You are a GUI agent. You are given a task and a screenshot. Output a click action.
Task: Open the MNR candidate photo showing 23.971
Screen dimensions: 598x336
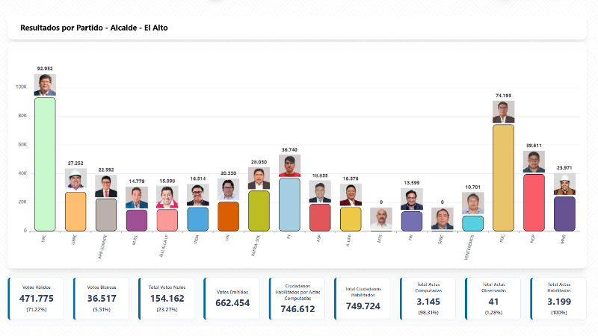[564, 184]
